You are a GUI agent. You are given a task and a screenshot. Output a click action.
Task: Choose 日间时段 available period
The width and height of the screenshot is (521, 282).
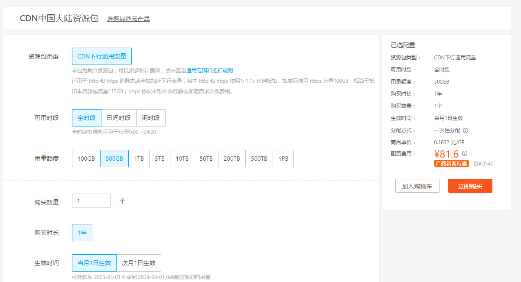(x=119, y=118)
